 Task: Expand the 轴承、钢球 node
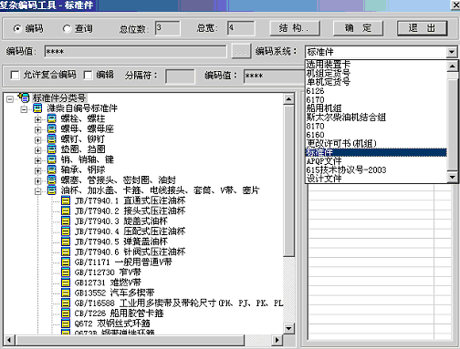pyautogui.click(x=37, y=170)
